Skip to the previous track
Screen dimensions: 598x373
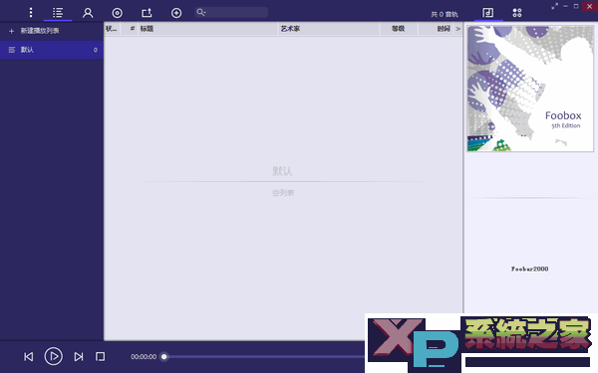(29, 357)
